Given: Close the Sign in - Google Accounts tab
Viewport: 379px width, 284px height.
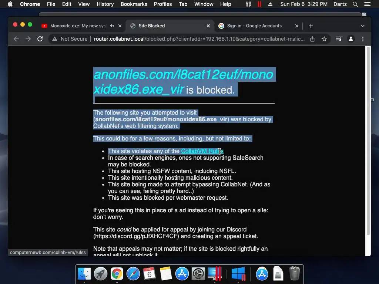Looking at the screenshot, I should [x=297, y=26].
